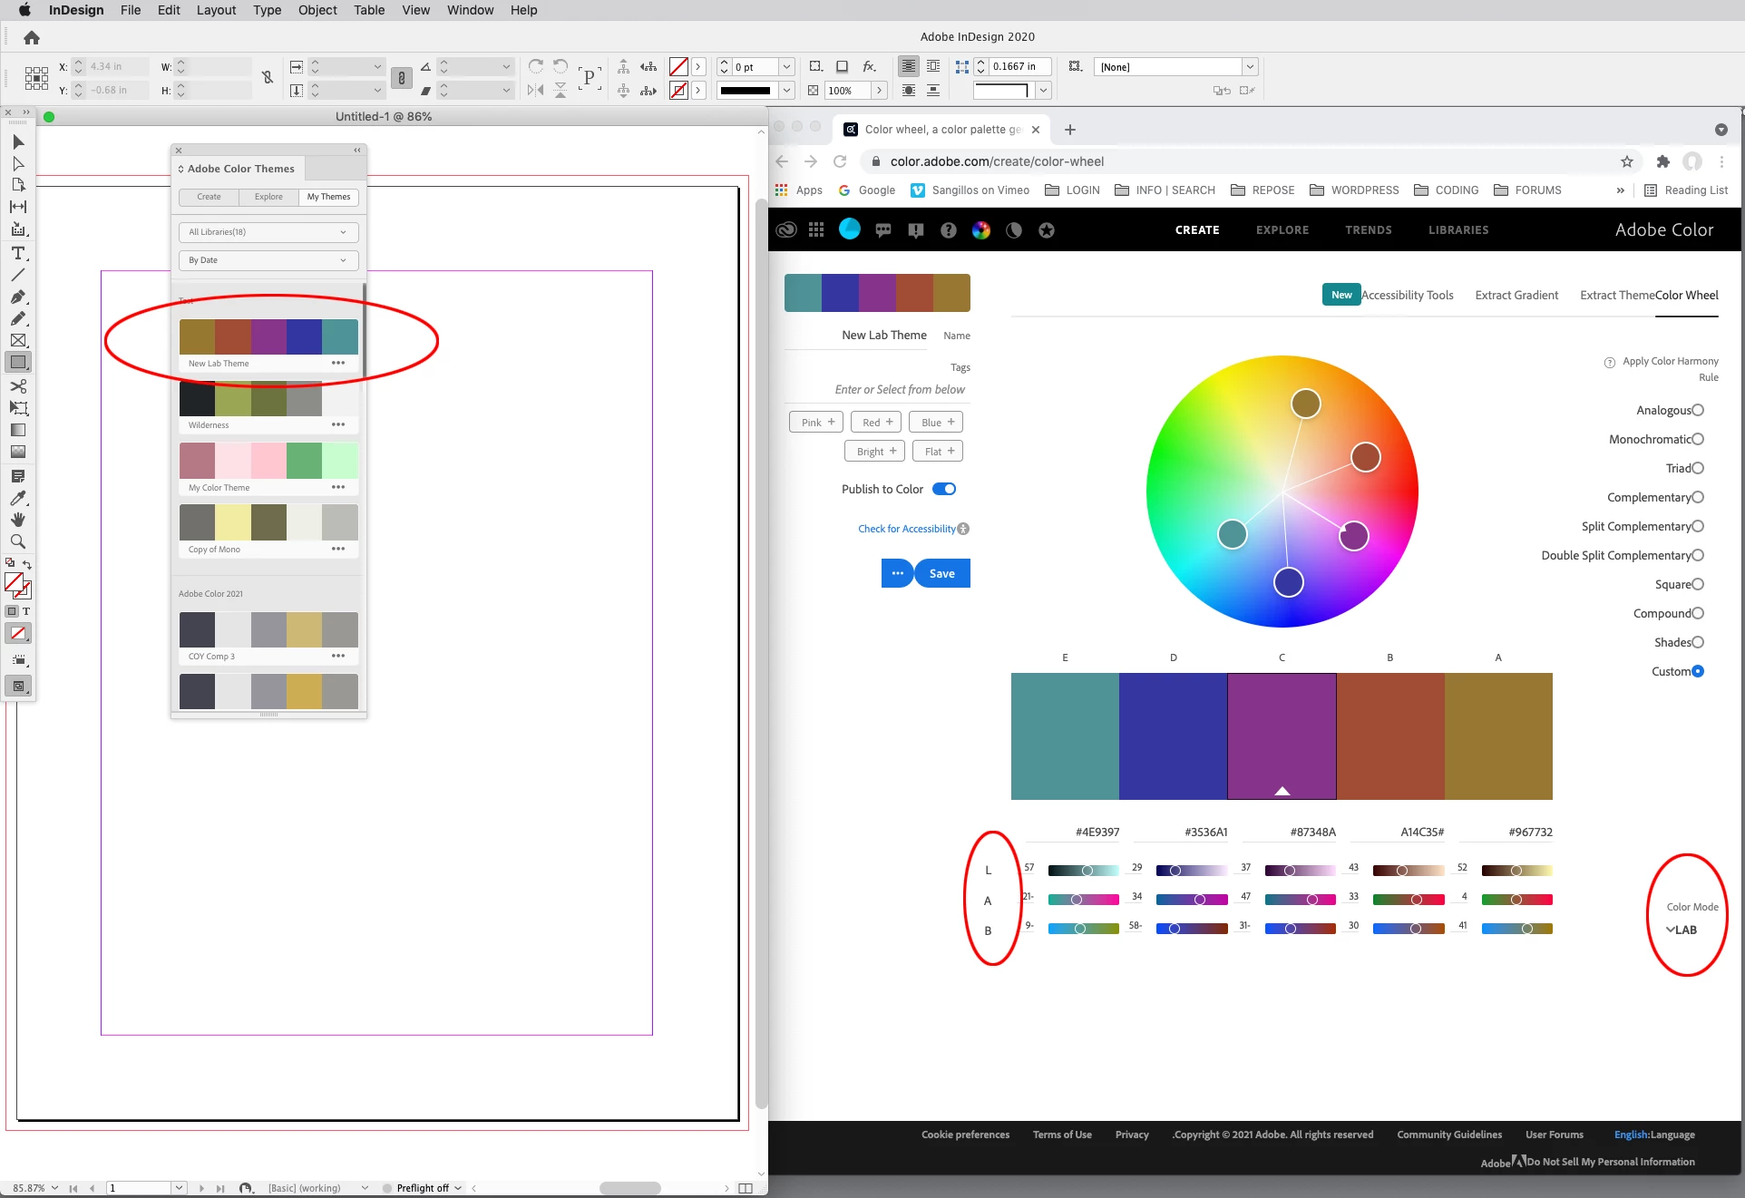Open the Layout menu in menu bar

pos(216,10)
